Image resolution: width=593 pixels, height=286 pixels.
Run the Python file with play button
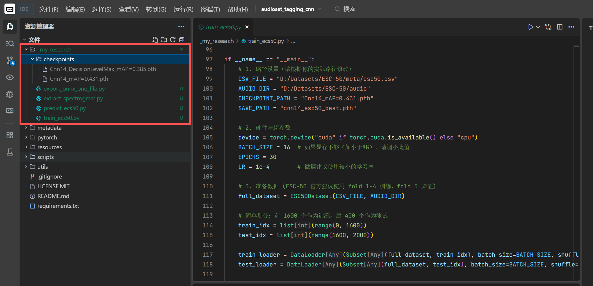tap(531, 27)
